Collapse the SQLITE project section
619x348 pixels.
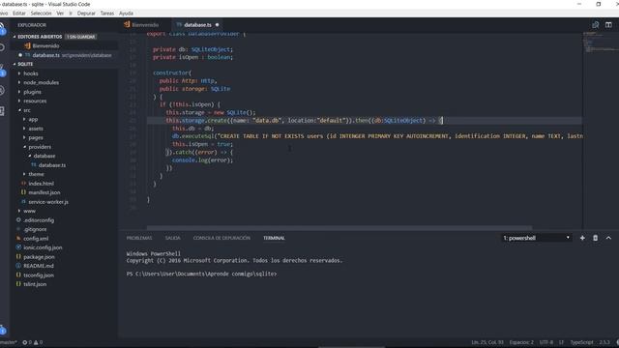pos(25,64)
